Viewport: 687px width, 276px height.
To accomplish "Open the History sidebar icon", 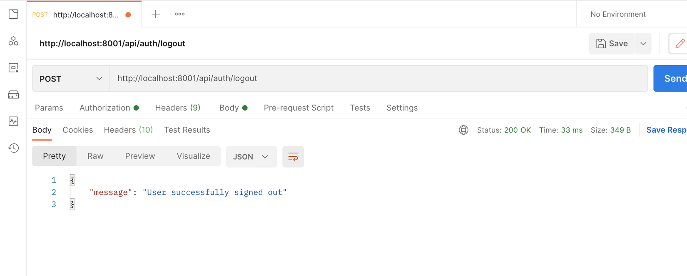I will pyautogui.click(x=13, y=148).
